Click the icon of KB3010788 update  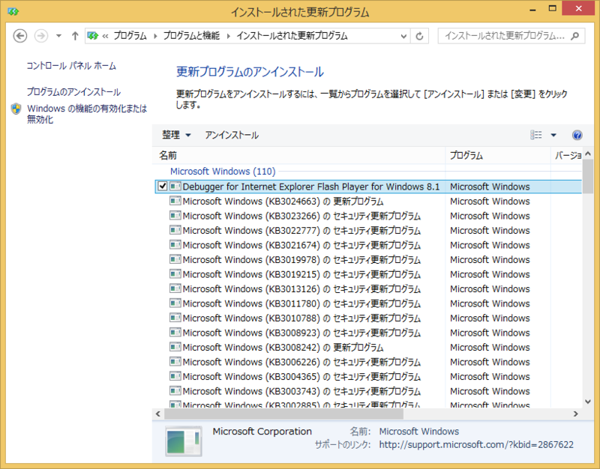[x=175, y=318]
